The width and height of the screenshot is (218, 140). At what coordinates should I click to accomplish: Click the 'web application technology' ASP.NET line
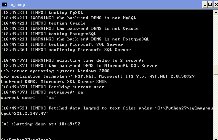pyautogui.click(x=98, y=76)
